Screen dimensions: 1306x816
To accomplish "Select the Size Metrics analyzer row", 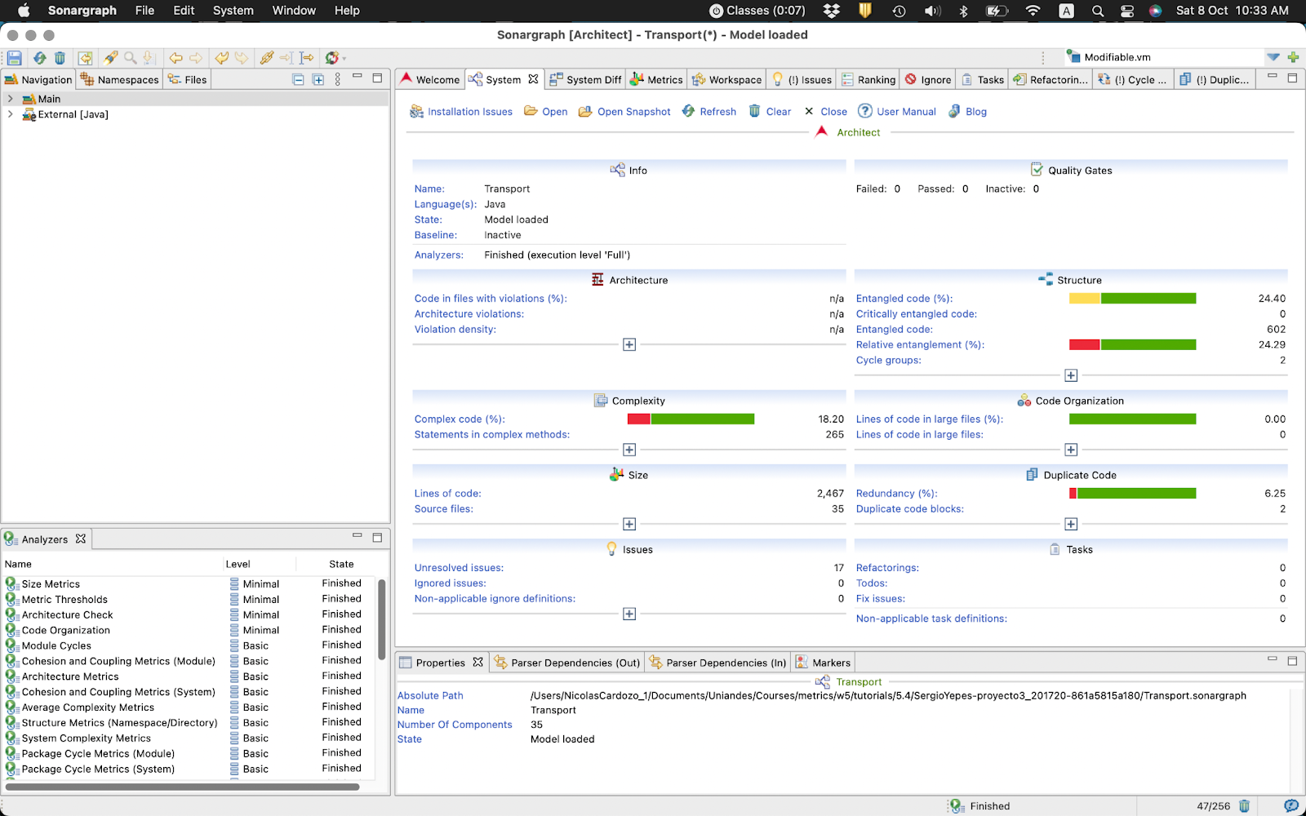I will coord(189,583).
